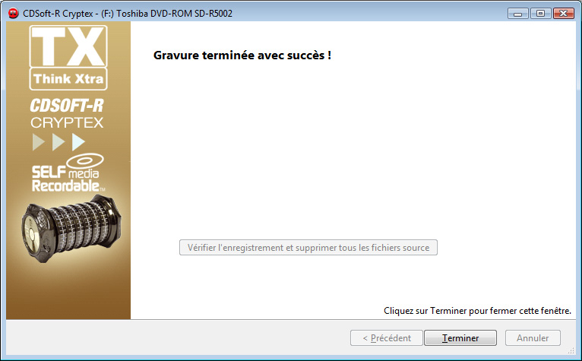
Task: Click the lightest rightmost triangle arrow
Action: [79, 142]
